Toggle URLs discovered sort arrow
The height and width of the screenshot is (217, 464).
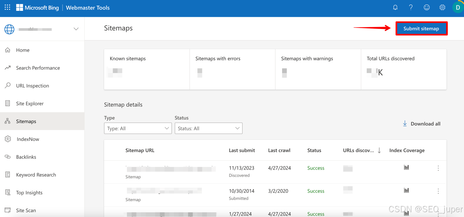379,150
